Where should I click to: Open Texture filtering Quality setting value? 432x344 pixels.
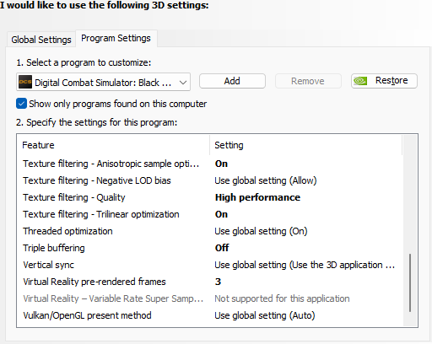click(x=257, y=197)
